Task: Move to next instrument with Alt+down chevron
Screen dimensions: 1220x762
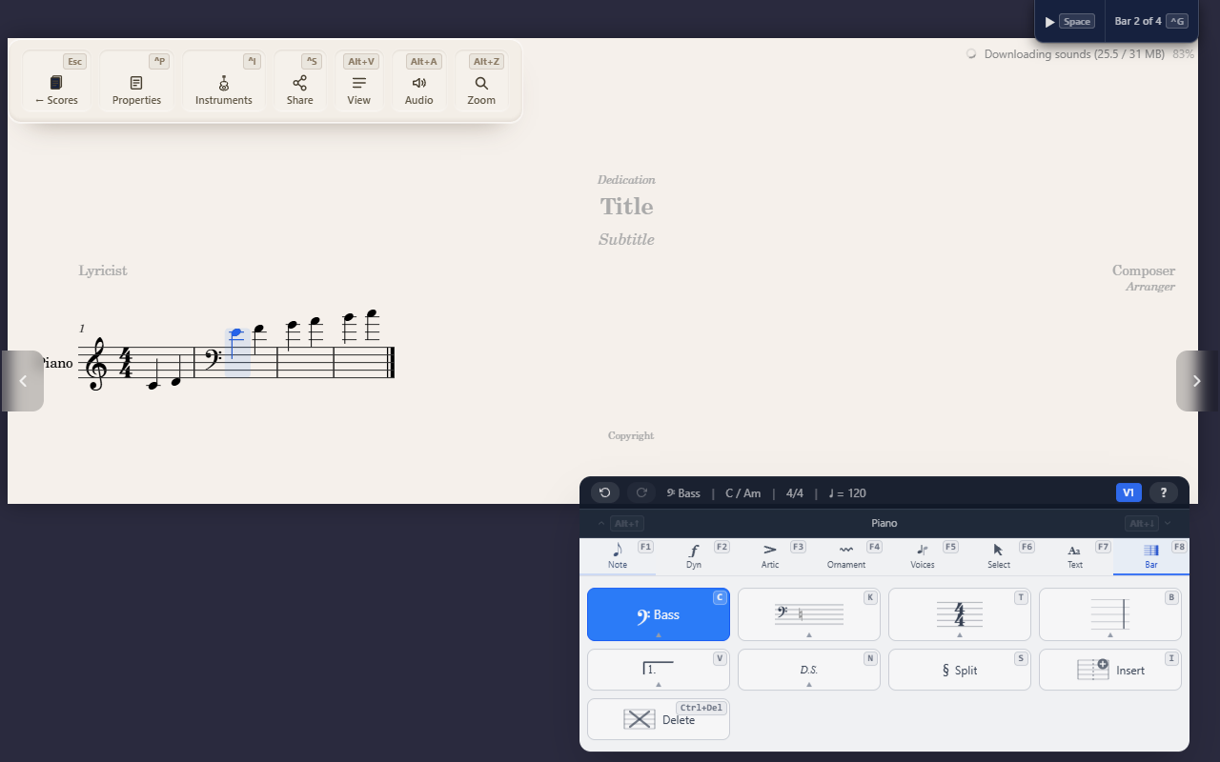Action: pyautogui.click(x=1149, y=523)
